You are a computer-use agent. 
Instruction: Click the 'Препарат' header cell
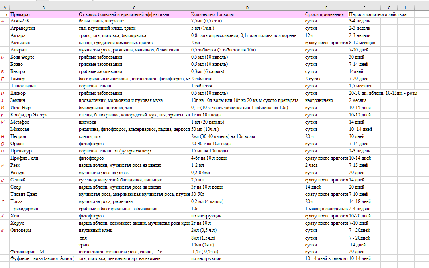(x=43, y=14)
